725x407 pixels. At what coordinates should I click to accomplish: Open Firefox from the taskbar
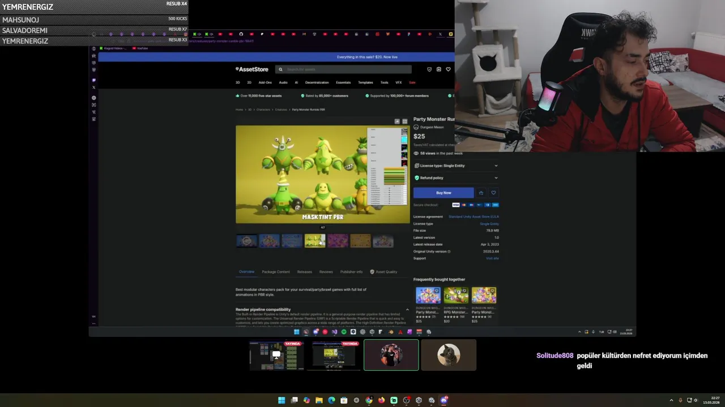[x=381, y=400]
